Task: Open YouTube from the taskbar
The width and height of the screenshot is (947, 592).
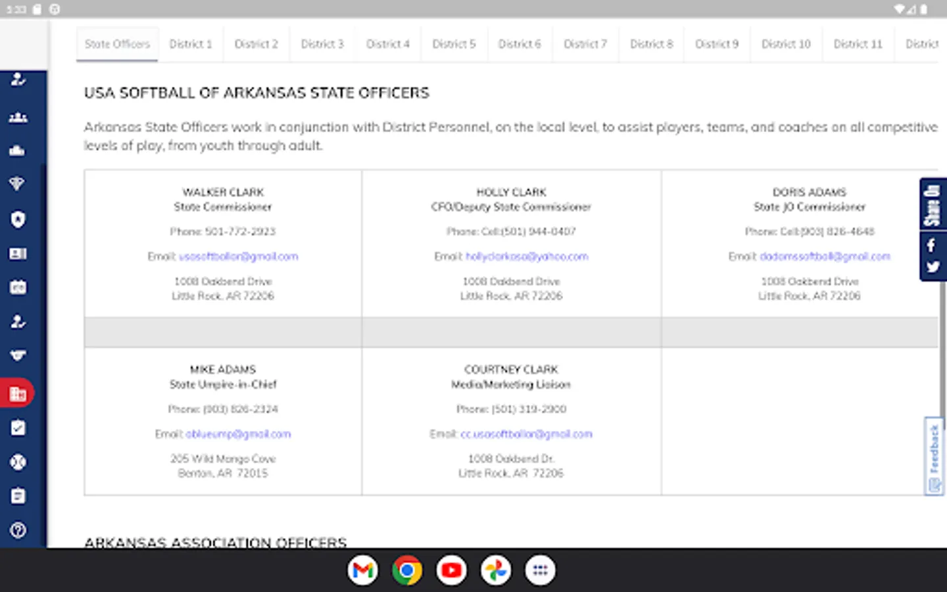Action: point(451,570)
